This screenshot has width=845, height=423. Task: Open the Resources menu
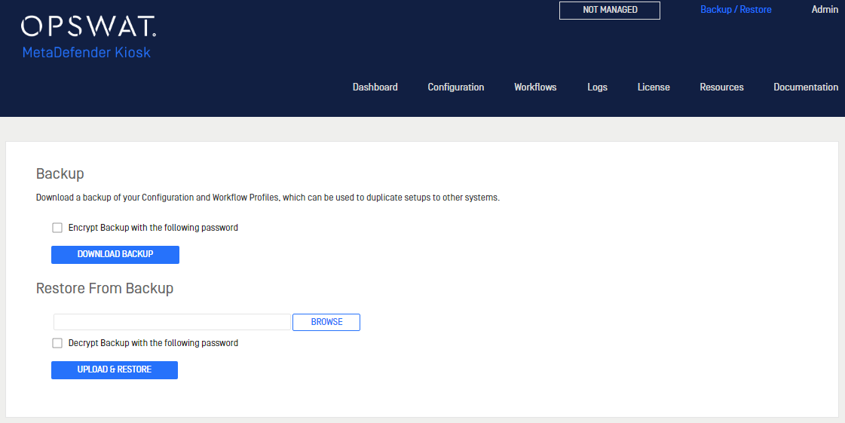pyautogui.click(x=721, y=87)
